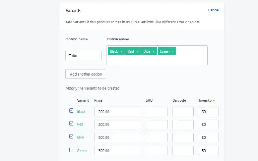Edit the Green variant price field

point(117,150)
